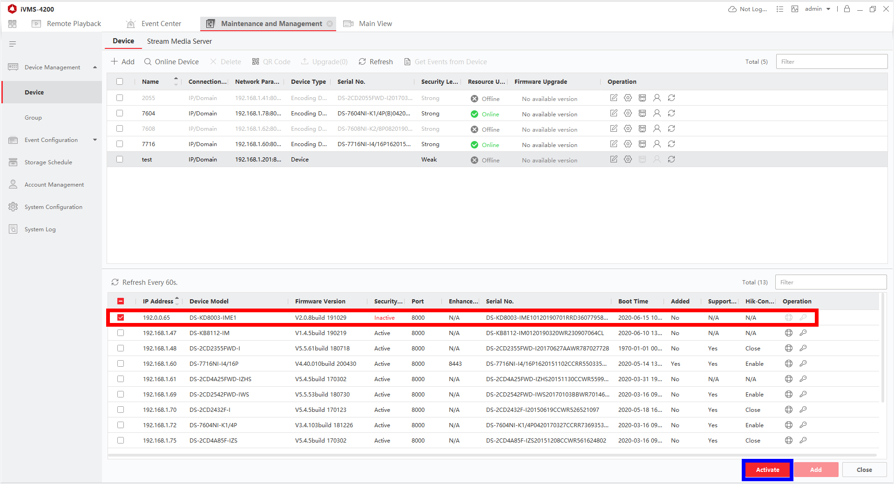Click the top device list Filter field

pos(831,62)
